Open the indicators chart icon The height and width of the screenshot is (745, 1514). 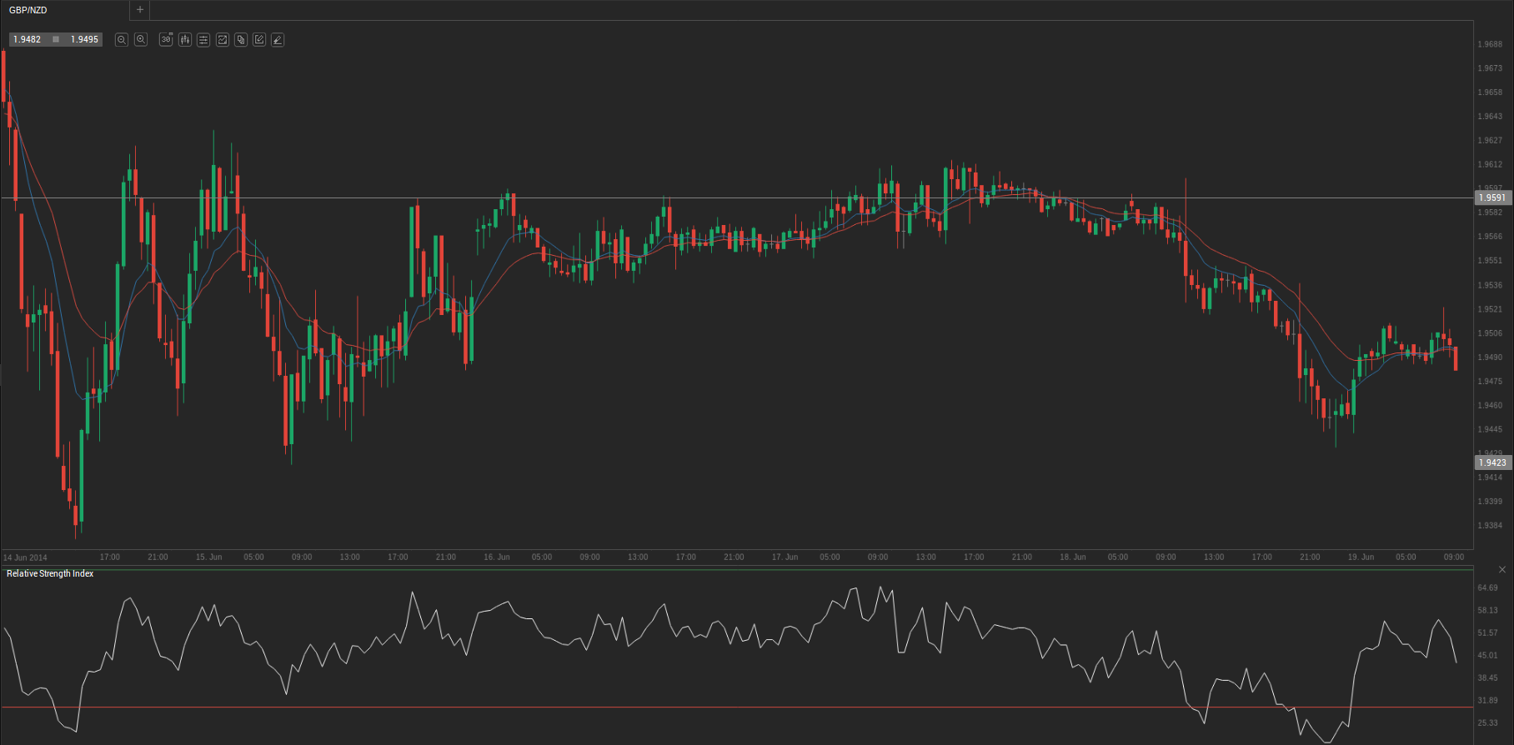tap(223, 40)
